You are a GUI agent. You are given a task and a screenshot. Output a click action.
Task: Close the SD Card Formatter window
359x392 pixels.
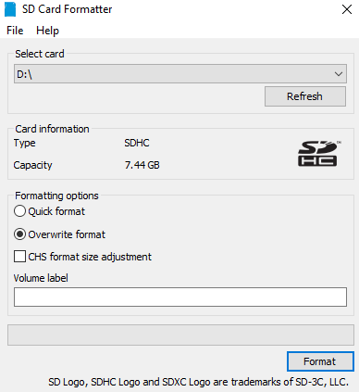pyautogui.click(x=347, y=9)
